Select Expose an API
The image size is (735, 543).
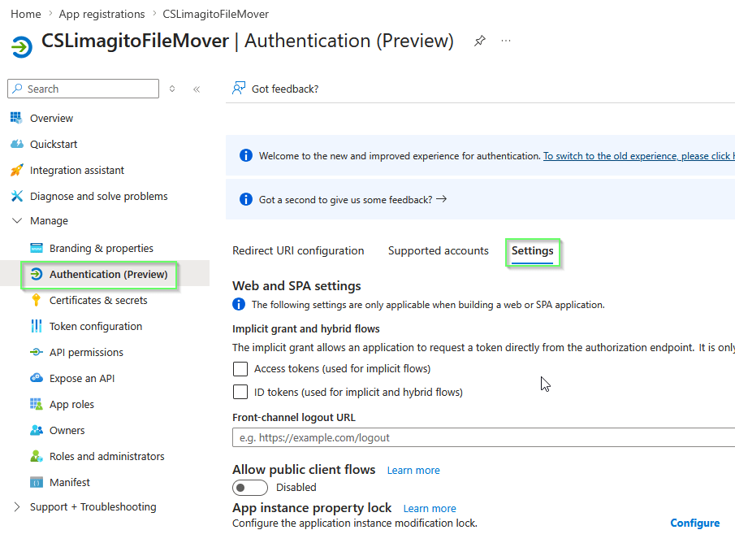click(x=84, y=378)
